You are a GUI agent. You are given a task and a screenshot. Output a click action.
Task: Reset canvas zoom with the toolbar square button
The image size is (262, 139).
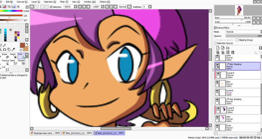pos(88,7)
